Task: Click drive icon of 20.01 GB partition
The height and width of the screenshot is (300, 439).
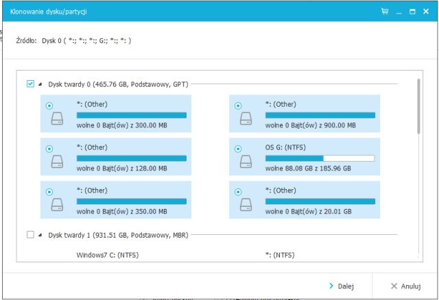Action: (x=246, y=204)
